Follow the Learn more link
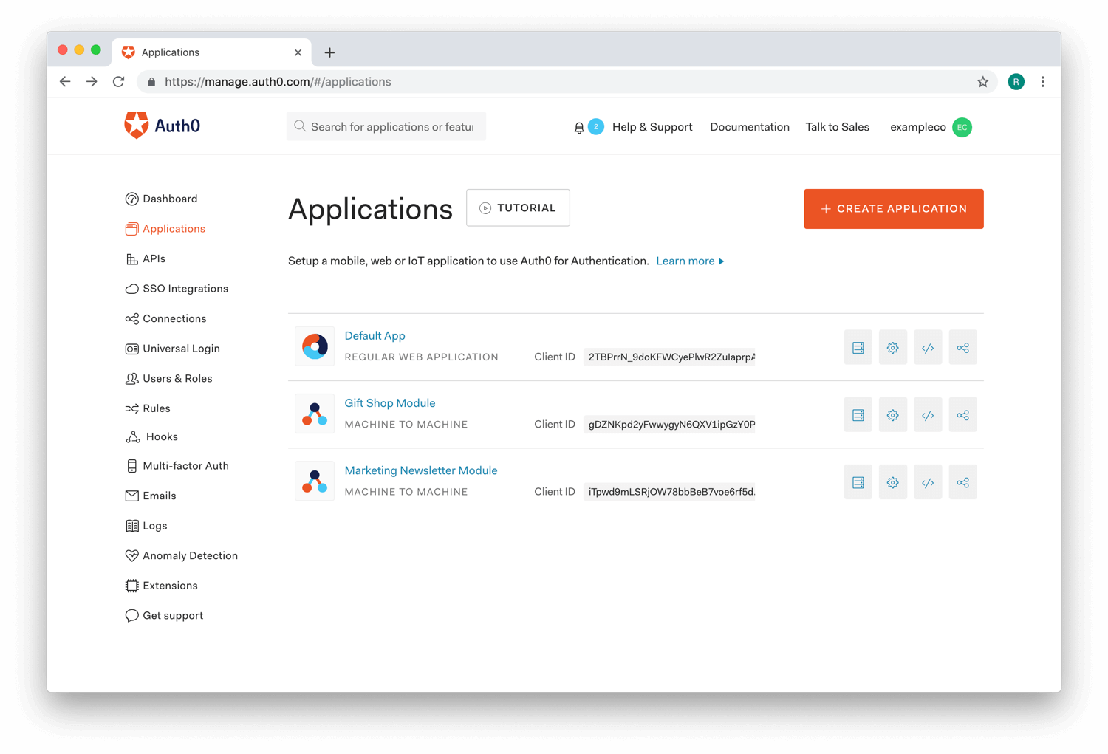 click(690, 261)
